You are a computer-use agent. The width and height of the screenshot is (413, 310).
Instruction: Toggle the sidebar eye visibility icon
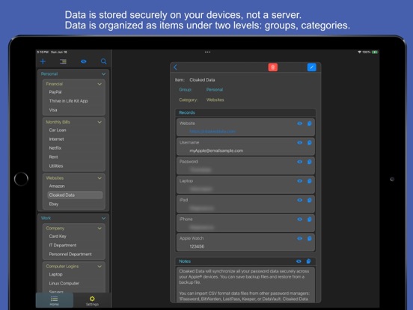click(84, 61)
